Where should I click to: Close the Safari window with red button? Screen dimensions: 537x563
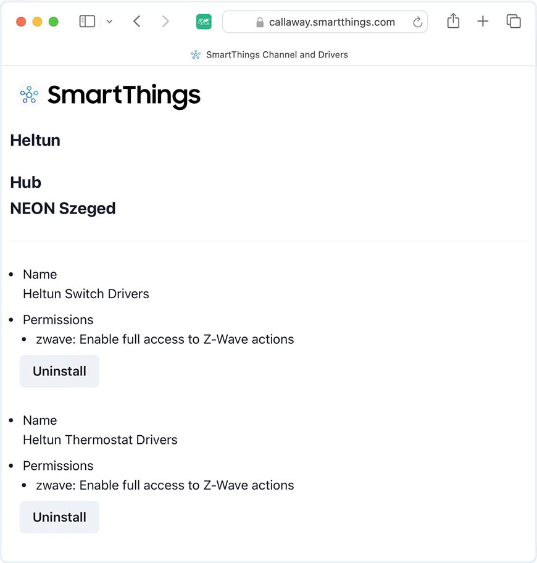(x=21, y=22)
